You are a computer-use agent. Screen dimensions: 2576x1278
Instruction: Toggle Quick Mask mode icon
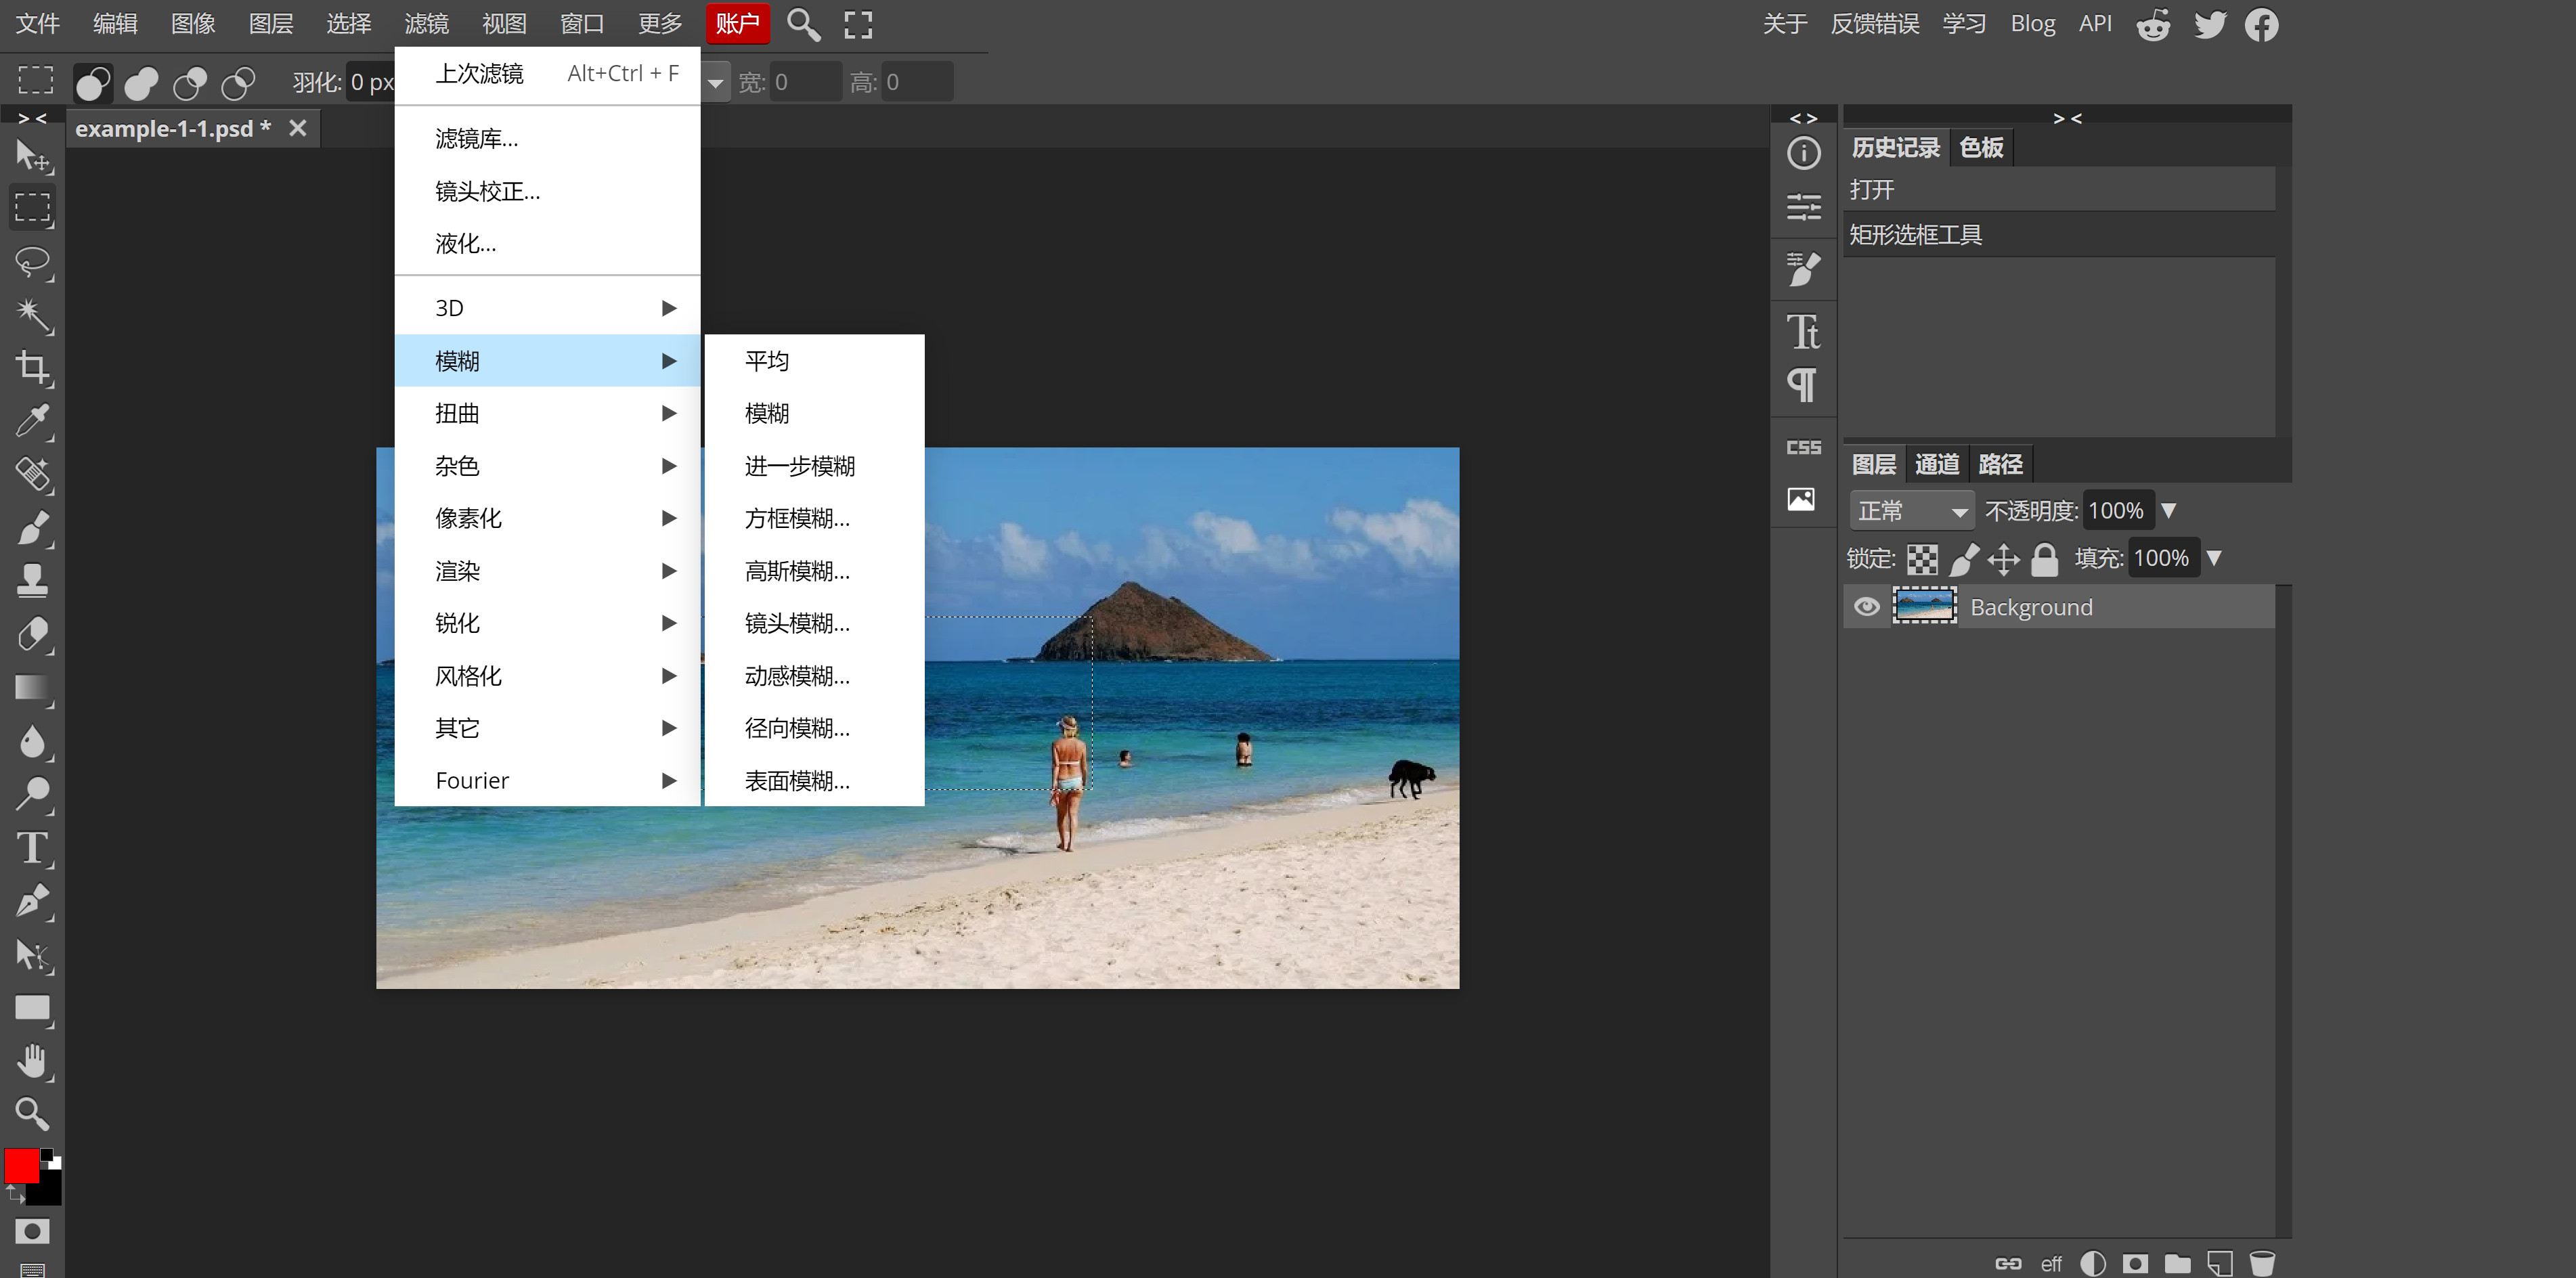click(32, 1231)
